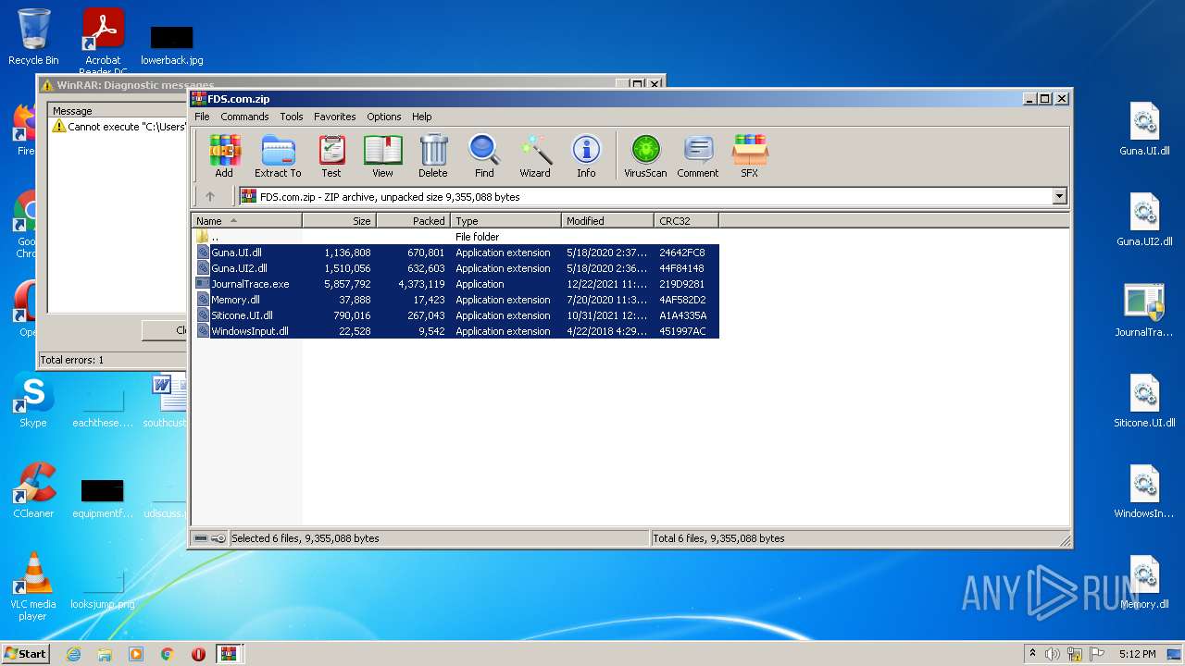Open the File menu

(x=202, y=117)
